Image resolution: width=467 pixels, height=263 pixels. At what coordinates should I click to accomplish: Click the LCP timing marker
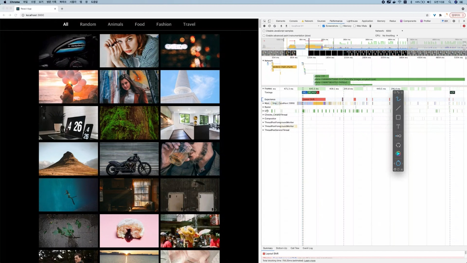[452, 92]
